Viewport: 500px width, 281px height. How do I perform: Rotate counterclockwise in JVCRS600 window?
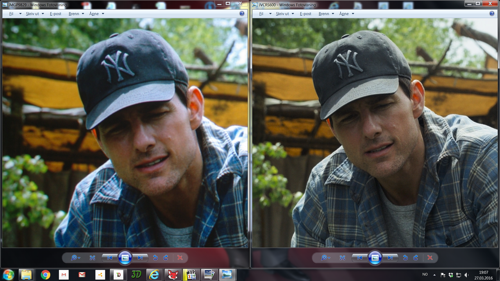pos(405,258)
